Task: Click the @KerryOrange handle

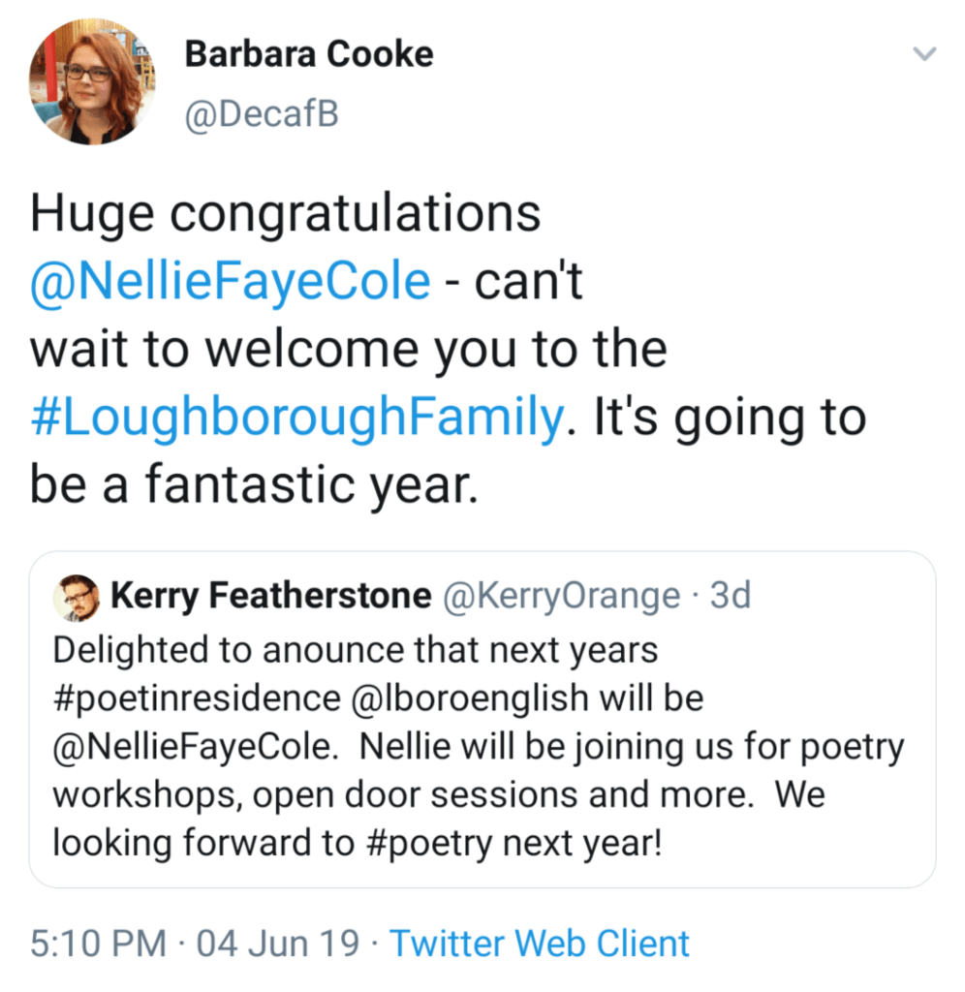Action: pos(561,596)
